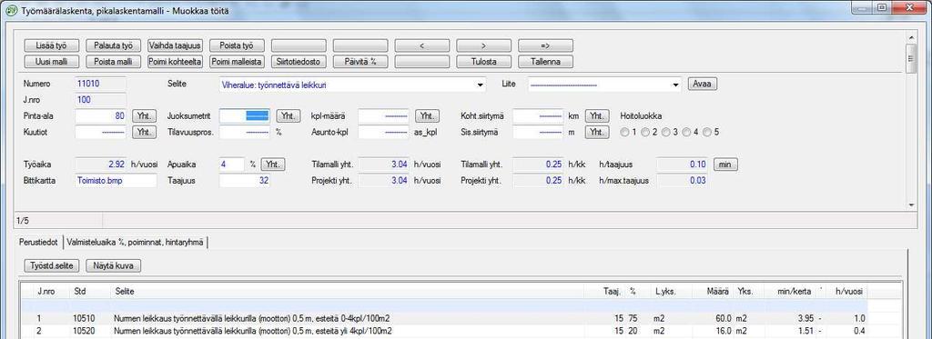Go to next record with > button
This screenshot has height=339, width=932.
pyautogui.click(x=483, y=45)
